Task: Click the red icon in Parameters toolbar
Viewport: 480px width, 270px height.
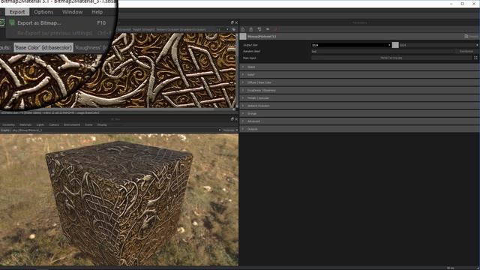Action: [x=275, y=29]
